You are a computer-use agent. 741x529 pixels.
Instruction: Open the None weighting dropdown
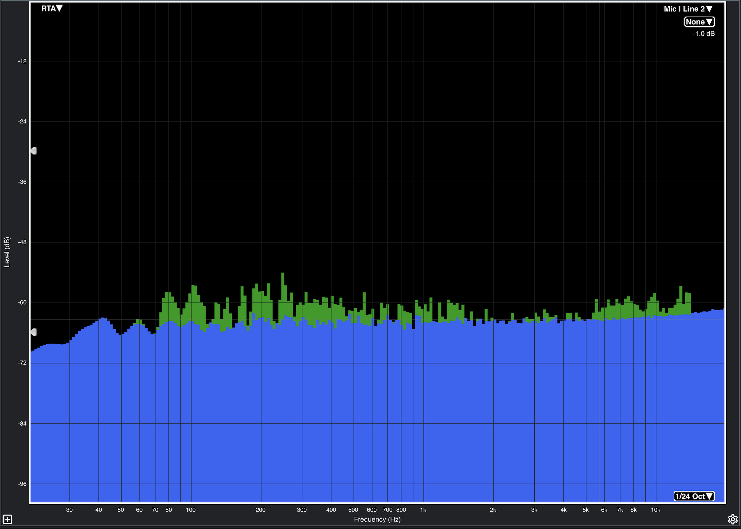tap(699, 22)
